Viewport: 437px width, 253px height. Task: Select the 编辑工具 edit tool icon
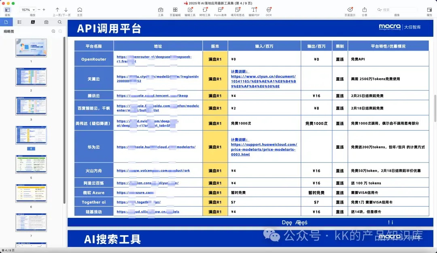pos(190,10)
